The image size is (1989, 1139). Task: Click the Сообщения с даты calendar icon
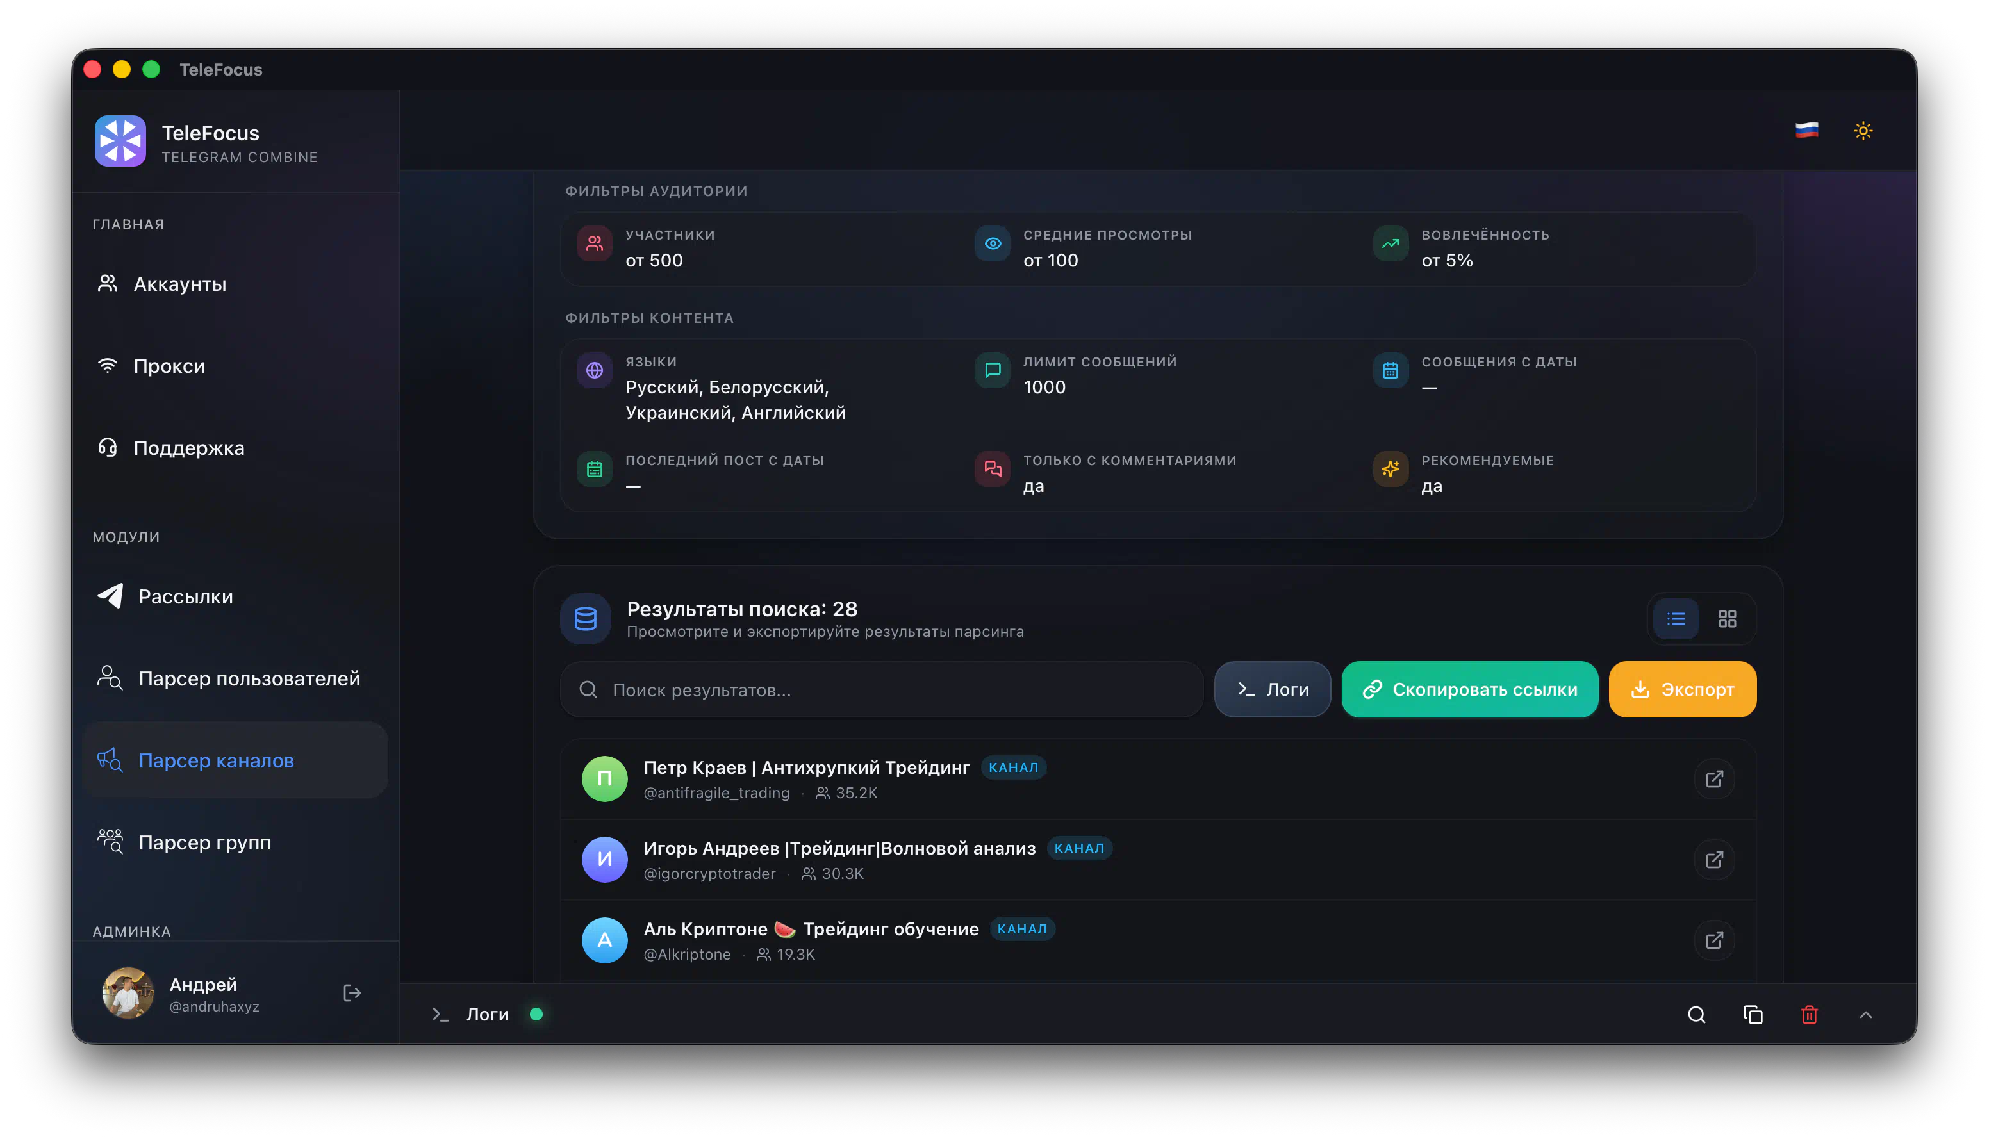tap(1391, 371)
